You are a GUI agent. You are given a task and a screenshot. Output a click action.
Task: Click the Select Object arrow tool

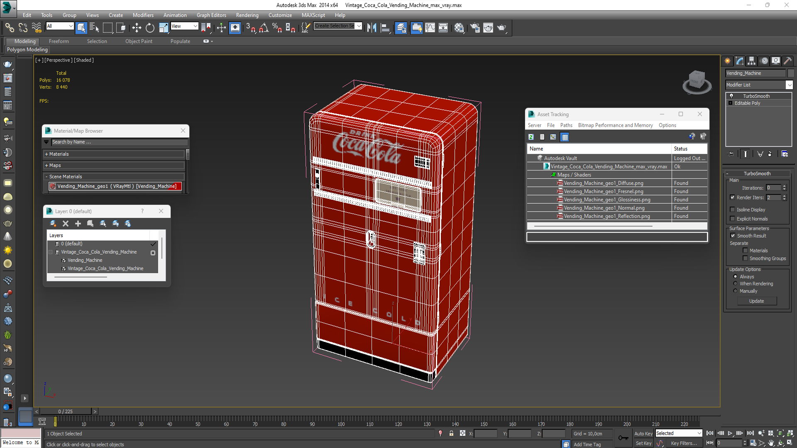pos(81,28)
